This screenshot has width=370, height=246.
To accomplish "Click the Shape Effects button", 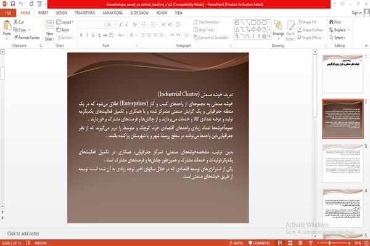I will point(310,38).
